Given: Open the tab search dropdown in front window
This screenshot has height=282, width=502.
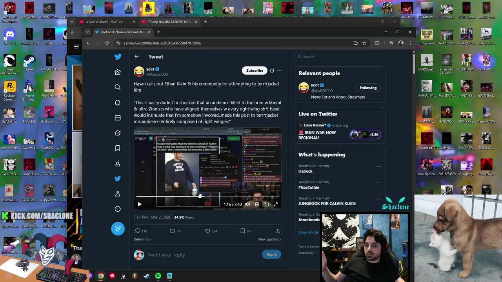Looking at the screenshot, I should (87, 32).
